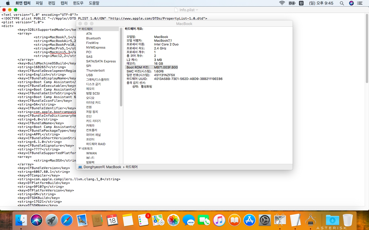Open iBooks orange icon in Dock
The width and height of the screenshot is (369, 230).
tap(235, 221)
